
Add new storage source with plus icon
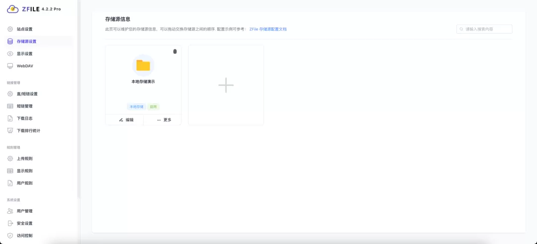tap(226, 85)
